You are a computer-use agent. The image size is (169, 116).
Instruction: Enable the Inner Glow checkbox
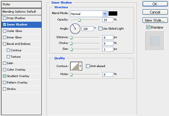4,37
